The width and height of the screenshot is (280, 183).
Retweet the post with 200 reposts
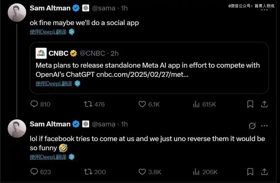coord(87,172)
